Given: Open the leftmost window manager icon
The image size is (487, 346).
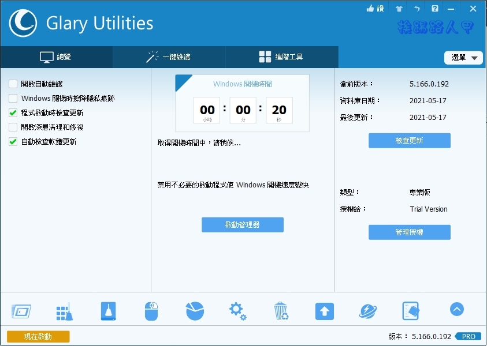Looking at the screenshot, I should tap(21, 310).
